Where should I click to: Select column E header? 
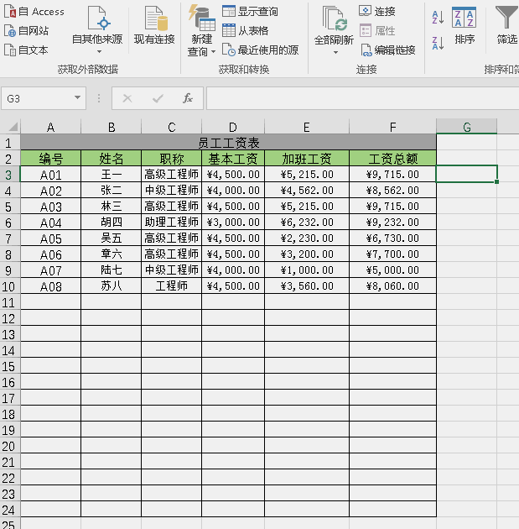point(307,127)
